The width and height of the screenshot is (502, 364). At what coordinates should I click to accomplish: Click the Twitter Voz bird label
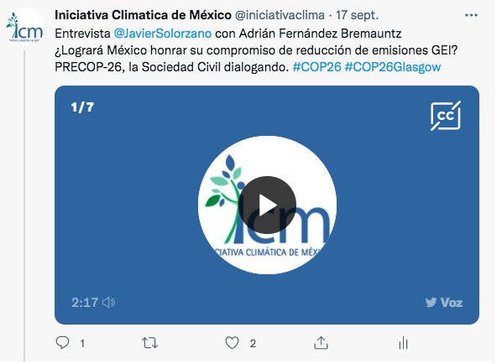click(x=444, y=302)
